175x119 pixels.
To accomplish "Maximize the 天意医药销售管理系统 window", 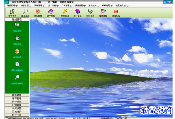I will pyautogui.click(x=168, y=2).
